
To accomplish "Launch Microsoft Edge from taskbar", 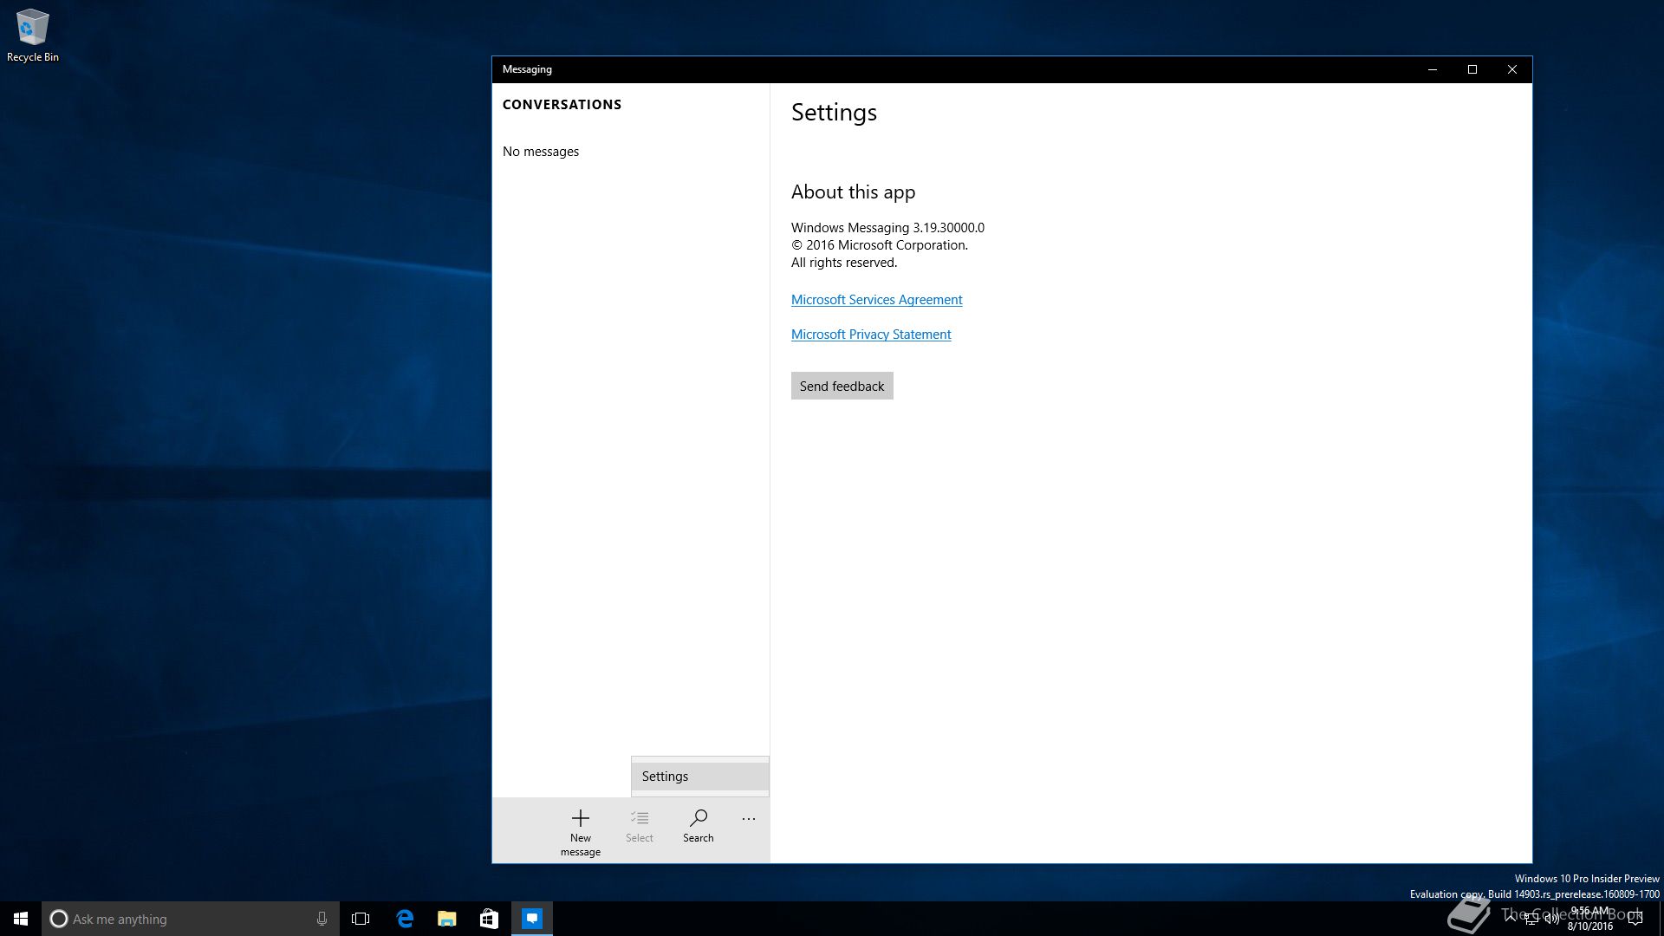I will tap(404, 919).
